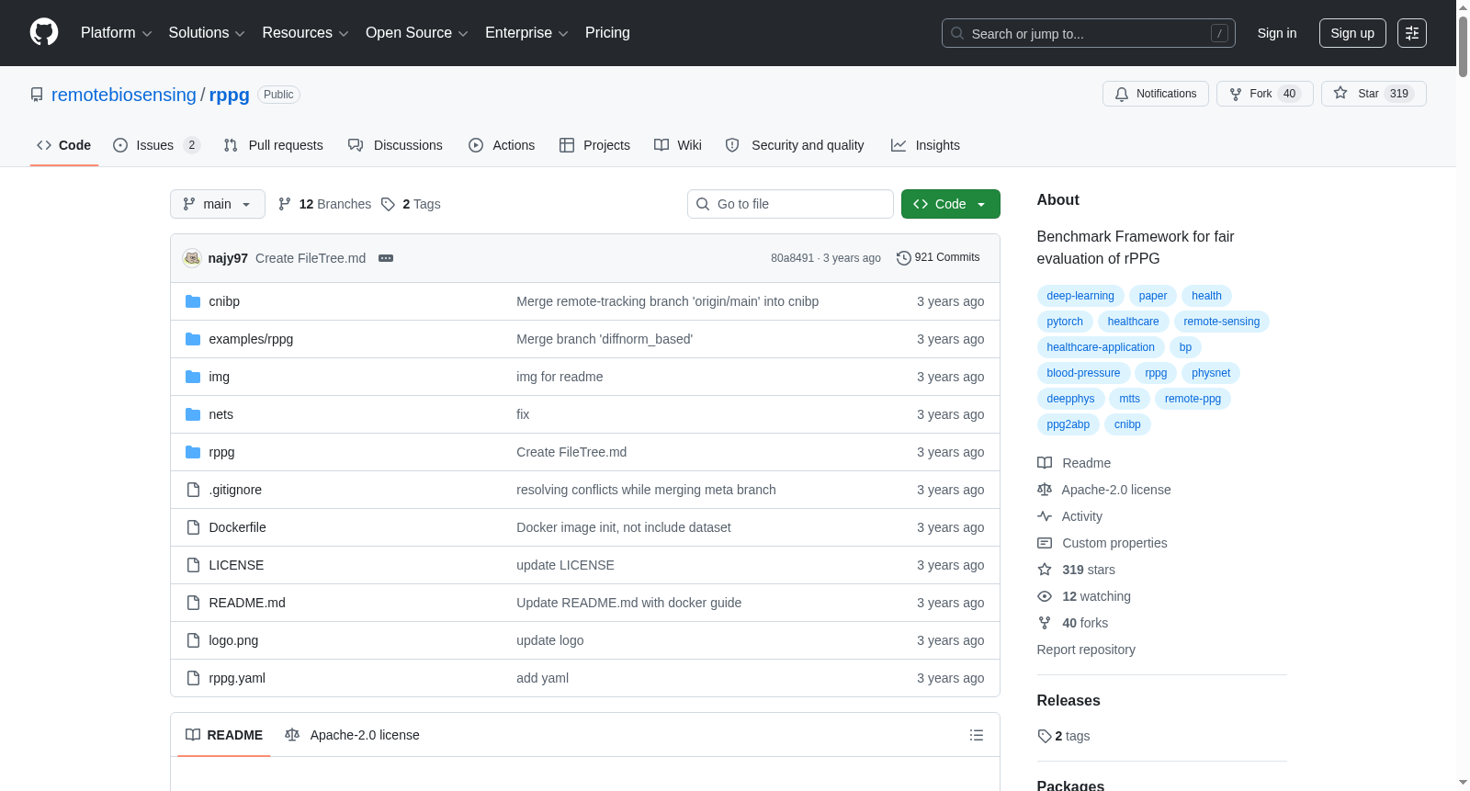This screenshot has width=1470, height=791.
Task: Click the README.md file icon
Action: pos(193,603)
